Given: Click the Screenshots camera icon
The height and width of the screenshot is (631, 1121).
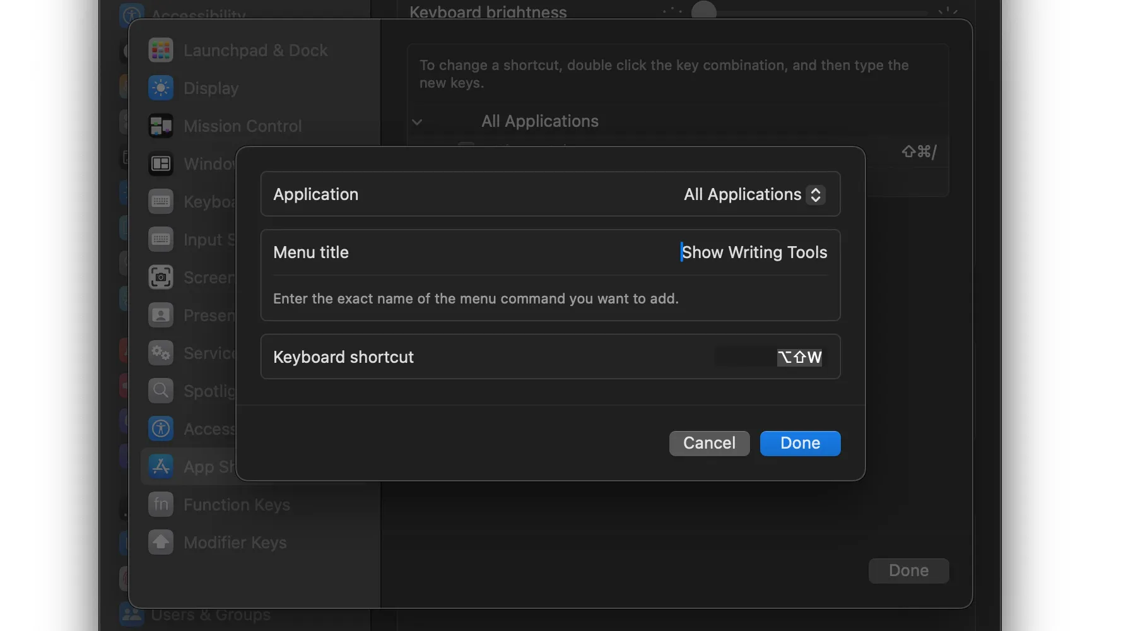Looking at the screenshot, I should pyautogui.click(x=161, y=278).
